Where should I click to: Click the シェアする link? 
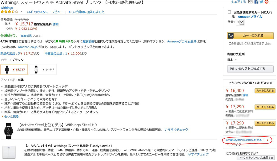(x=239, y=2)
